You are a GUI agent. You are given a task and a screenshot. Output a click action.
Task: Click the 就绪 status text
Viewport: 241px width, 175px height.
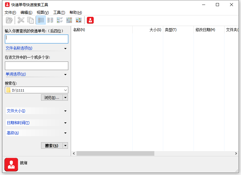[24, 163]
